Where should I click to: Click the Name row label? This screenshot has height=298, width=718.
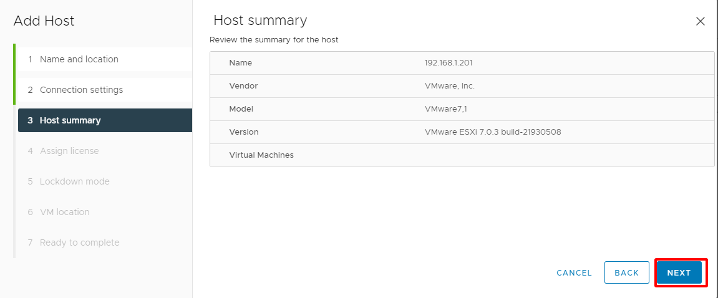(240, 63)
